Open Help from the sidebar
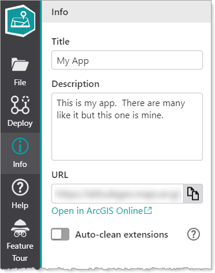The image size is (215, 273). coord(20,194)
